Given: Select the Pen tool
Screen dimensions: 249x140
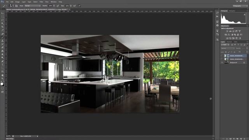Looking at the screenshot, I should coord(2,61).
